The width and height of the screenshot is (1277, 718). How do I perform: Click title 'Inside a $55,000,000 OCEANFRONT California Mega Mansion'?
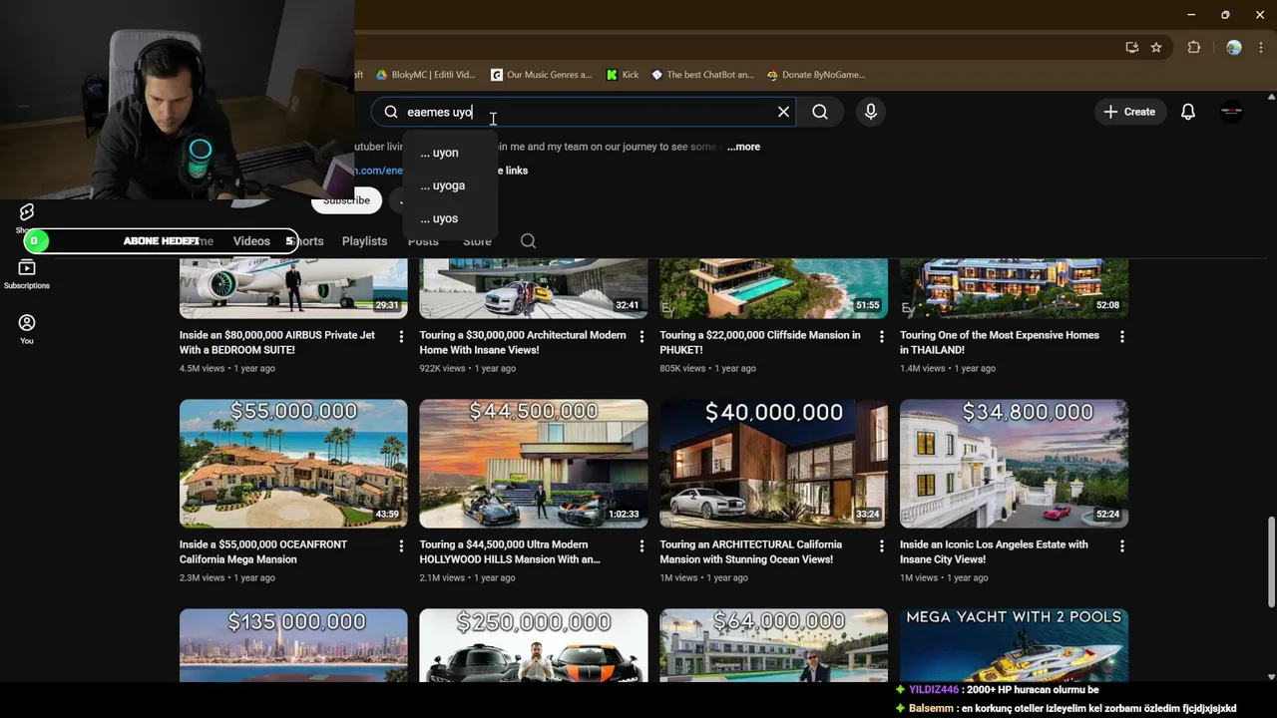(x=263, y=551)
